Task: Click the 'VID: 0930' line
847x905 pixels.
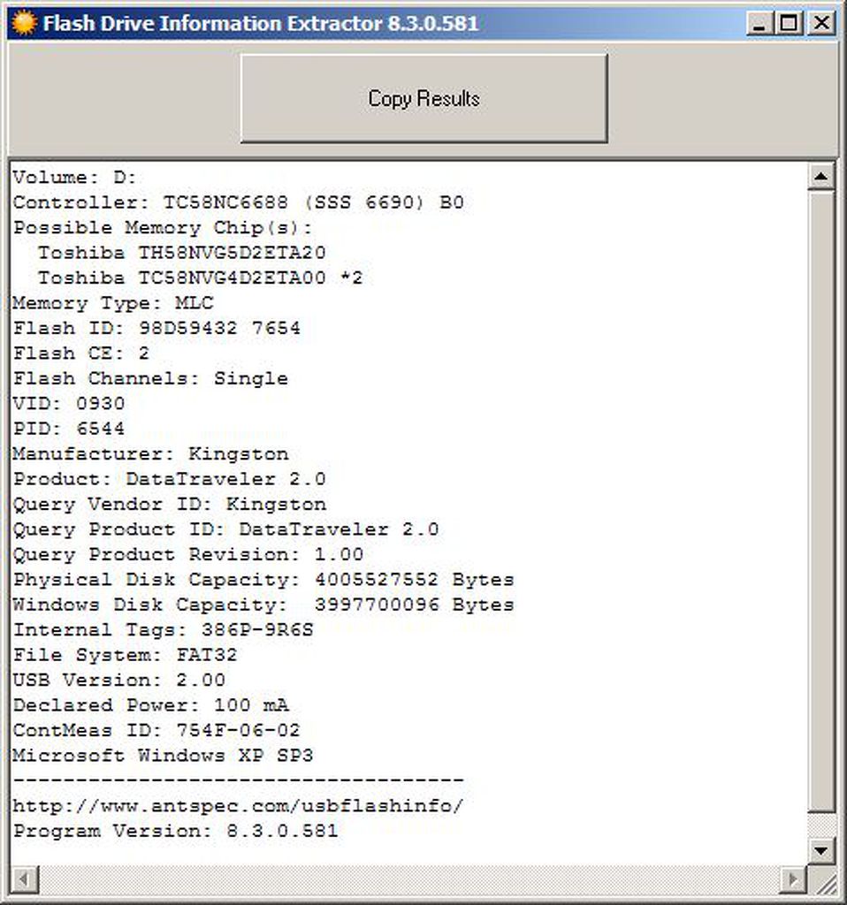Action: point(69,403)
